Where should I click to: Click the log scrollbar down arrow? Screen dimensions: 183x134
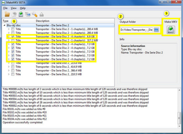click(179, 126)
